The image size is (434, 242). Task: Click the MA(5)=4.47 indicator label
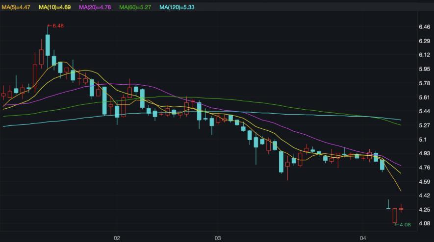point(17,7)
